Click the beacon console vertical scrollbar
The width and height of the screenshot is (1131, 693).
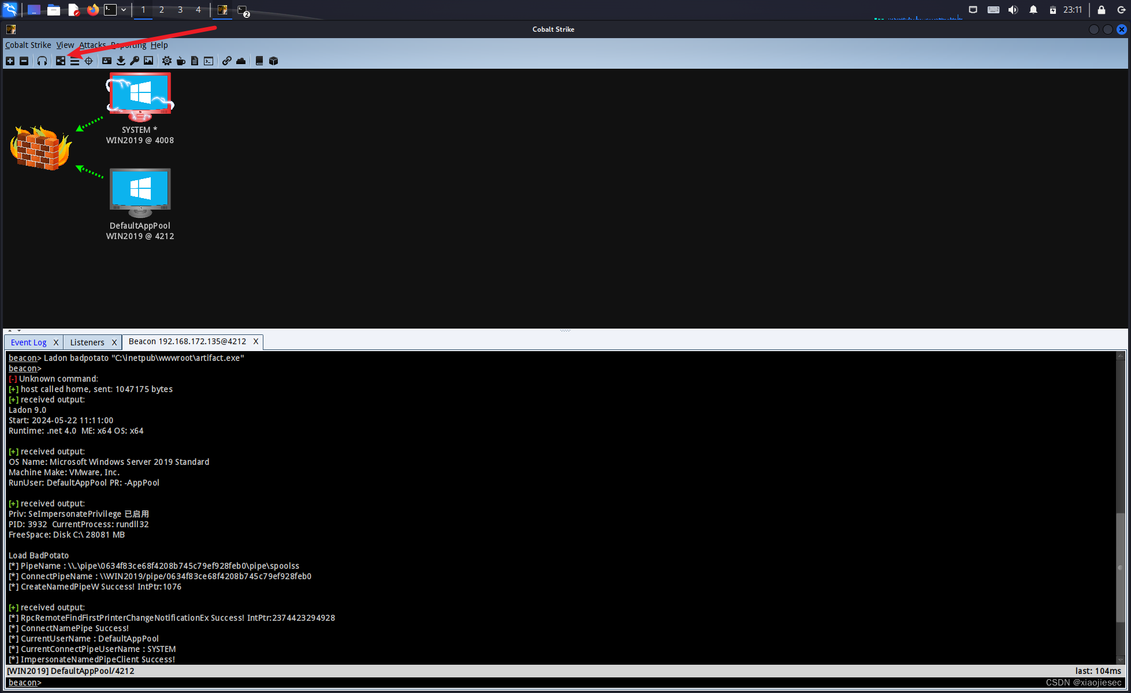[1120, 566]
